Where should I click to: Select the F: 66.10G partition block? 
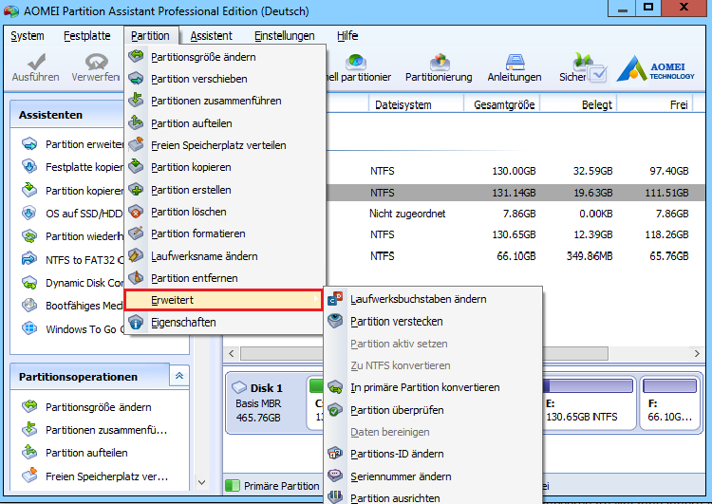click(x=670, y=402)
